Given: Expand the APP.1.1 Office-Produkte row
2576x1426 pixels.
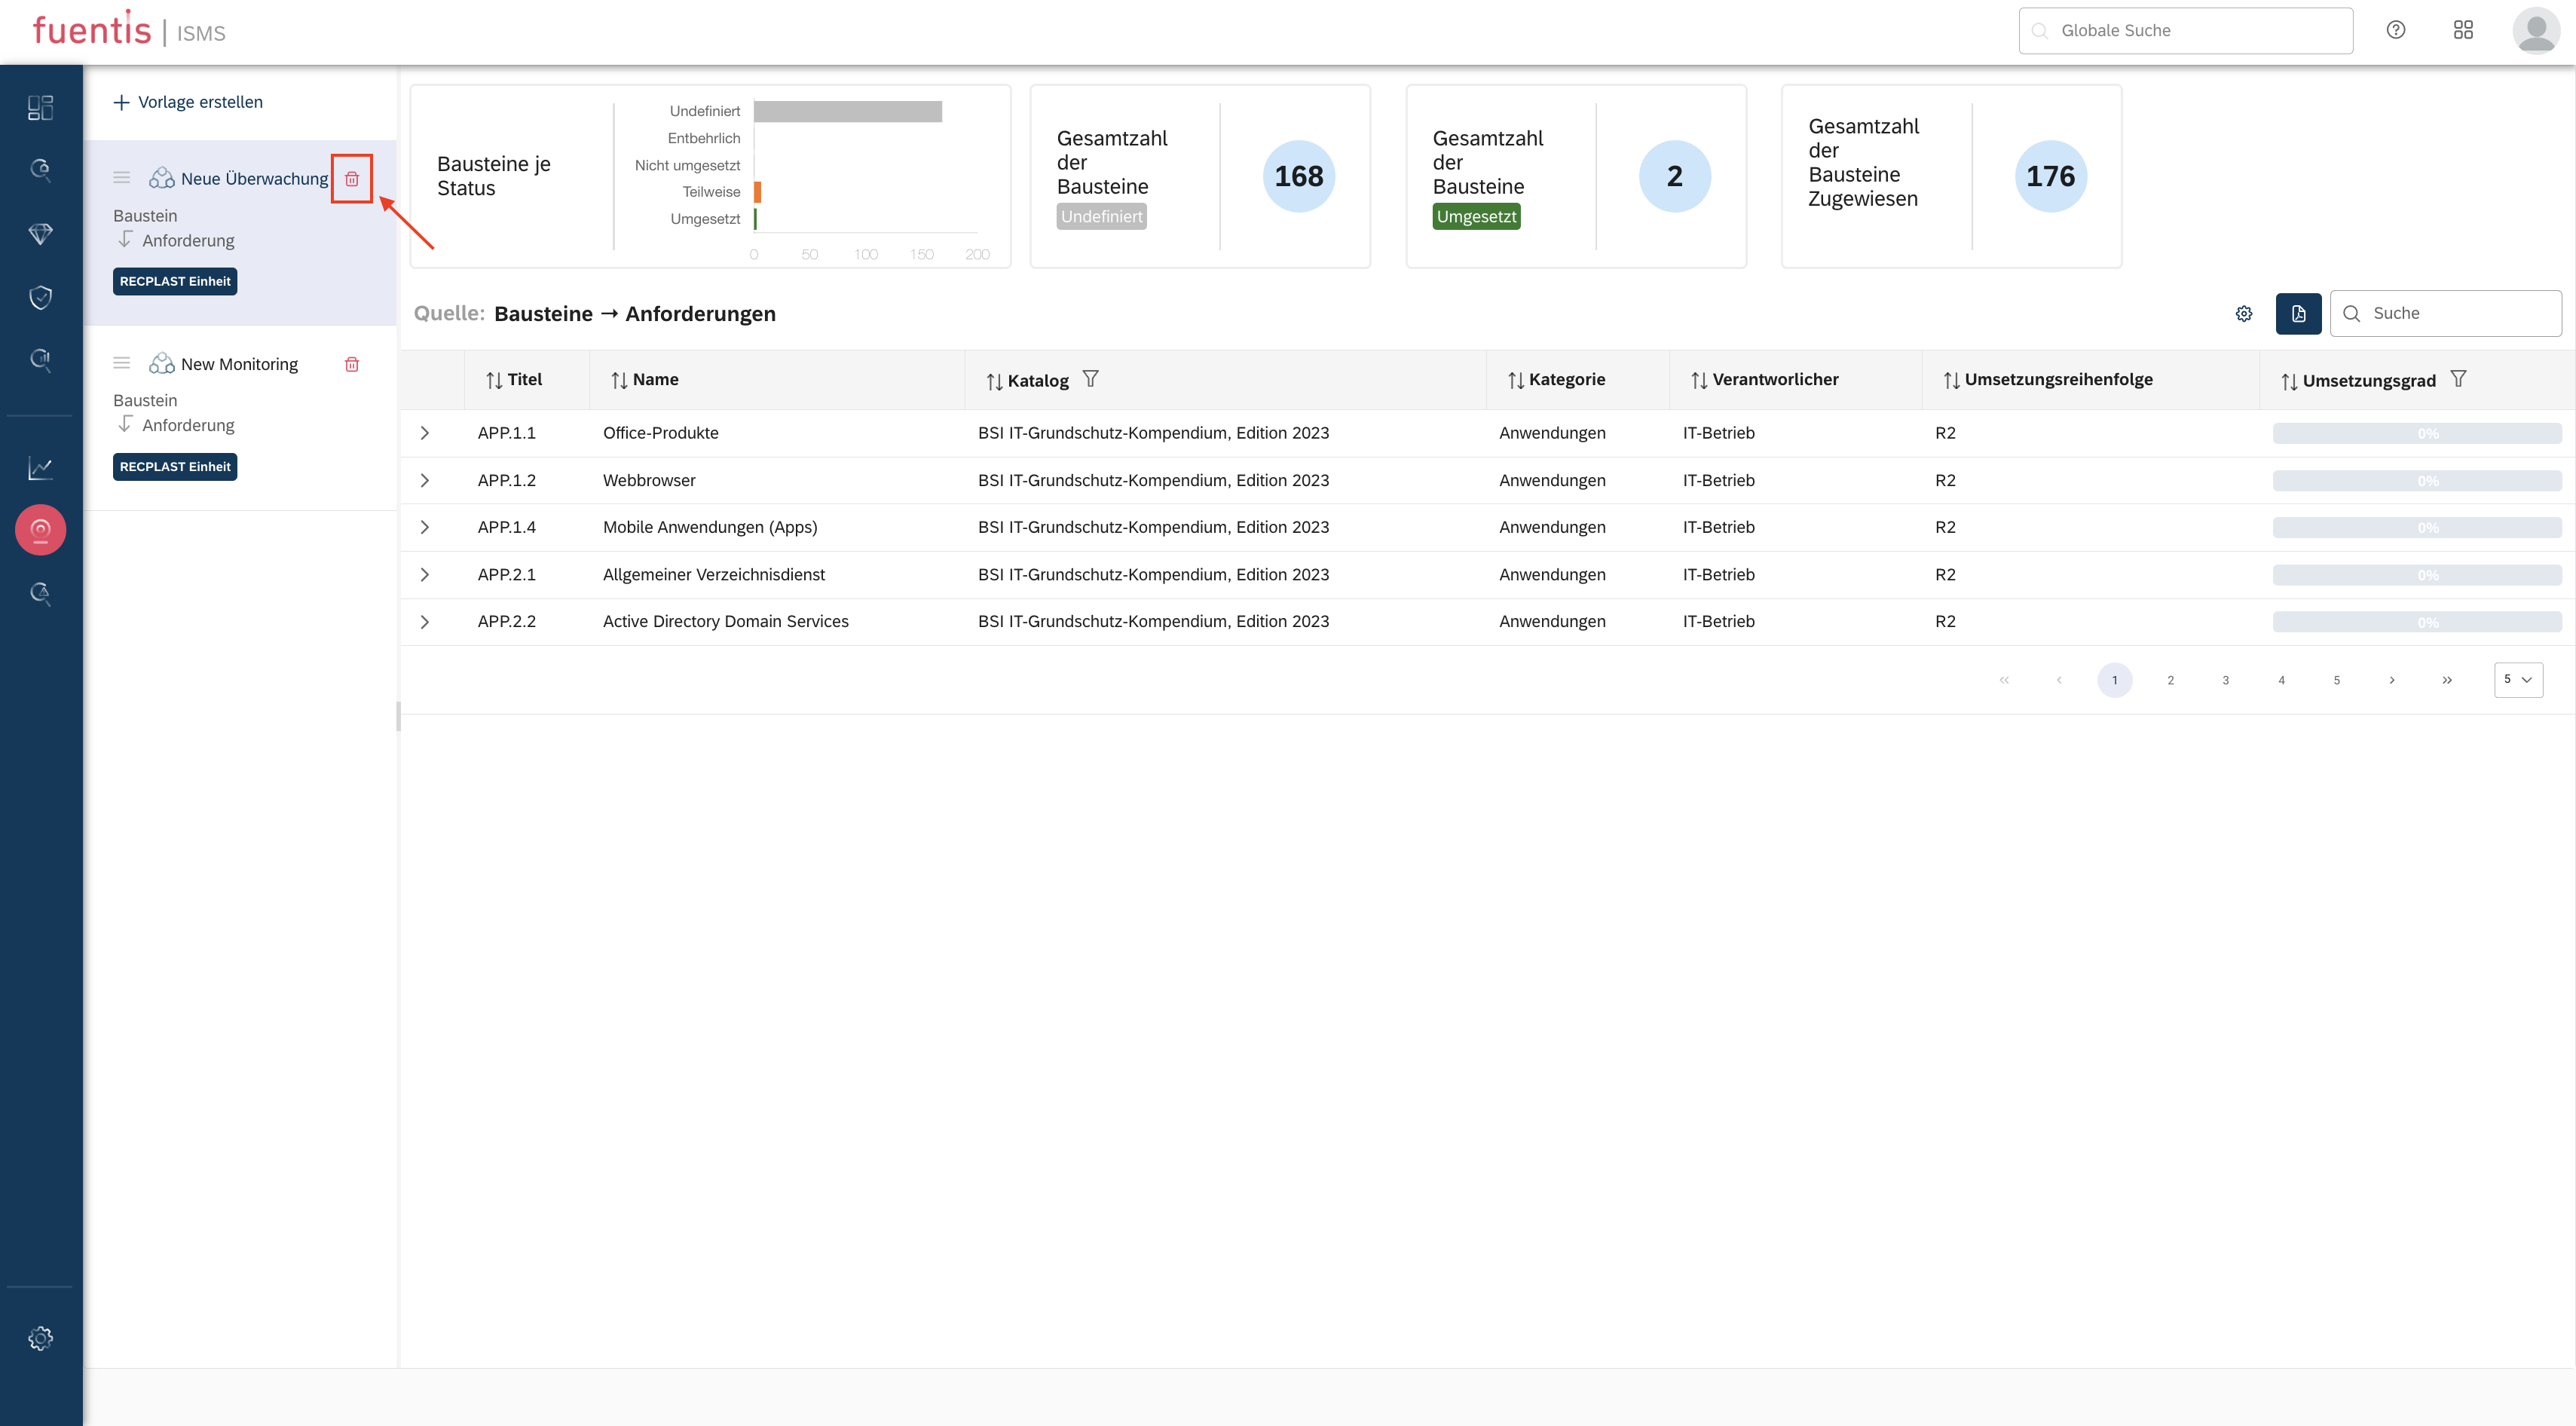Looking at the screenshot, I should 425,433.
